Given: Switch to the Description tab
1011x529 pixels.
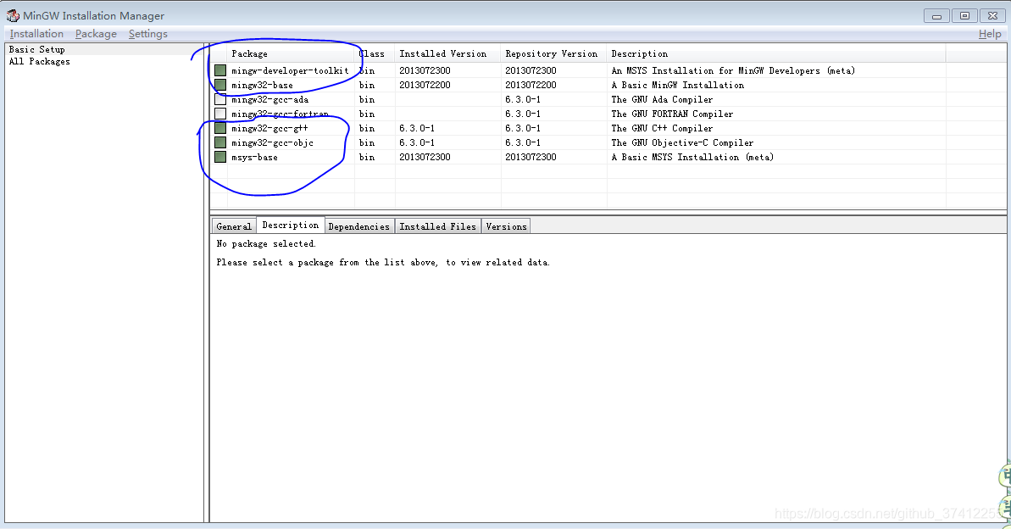Looking at the screenshot, I should [x=290, y=226].
